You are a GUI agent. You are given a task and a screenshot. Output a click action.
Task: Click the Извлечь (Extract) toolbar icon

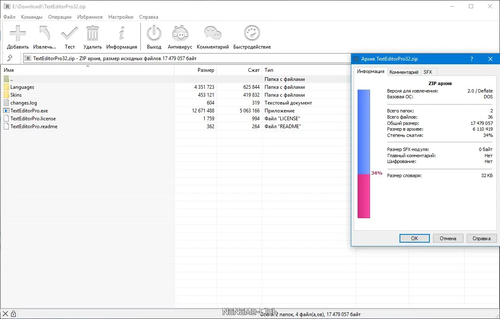(44, 33)
